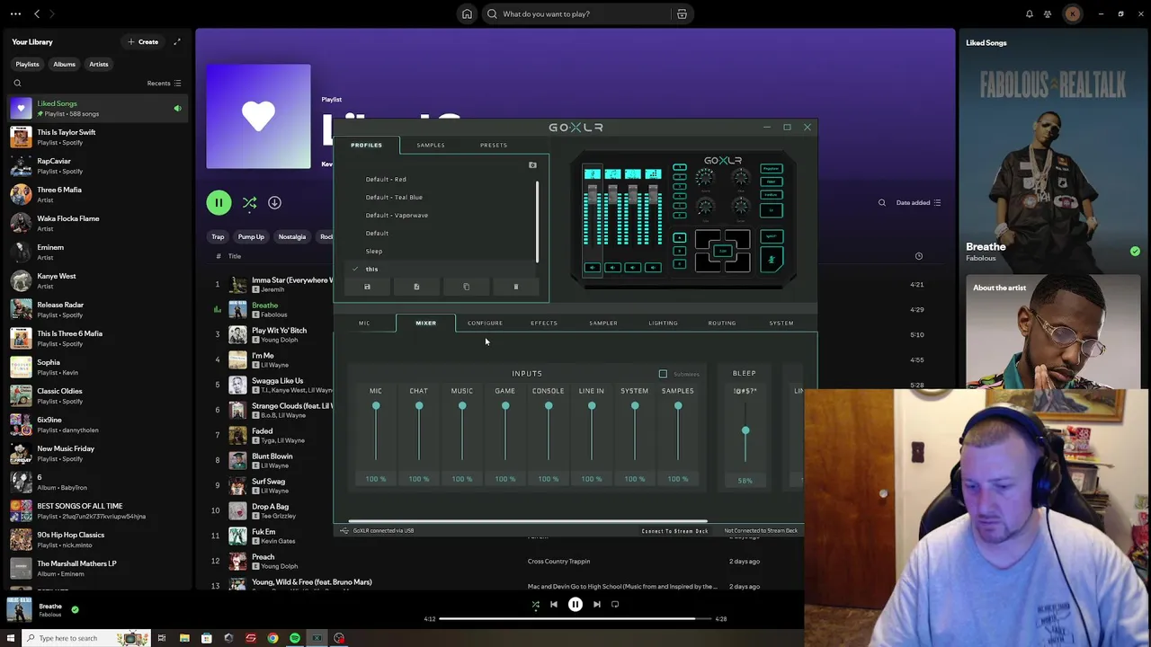1151x647 pixels.
Task: Filter library by Albums
Action: 64,64
